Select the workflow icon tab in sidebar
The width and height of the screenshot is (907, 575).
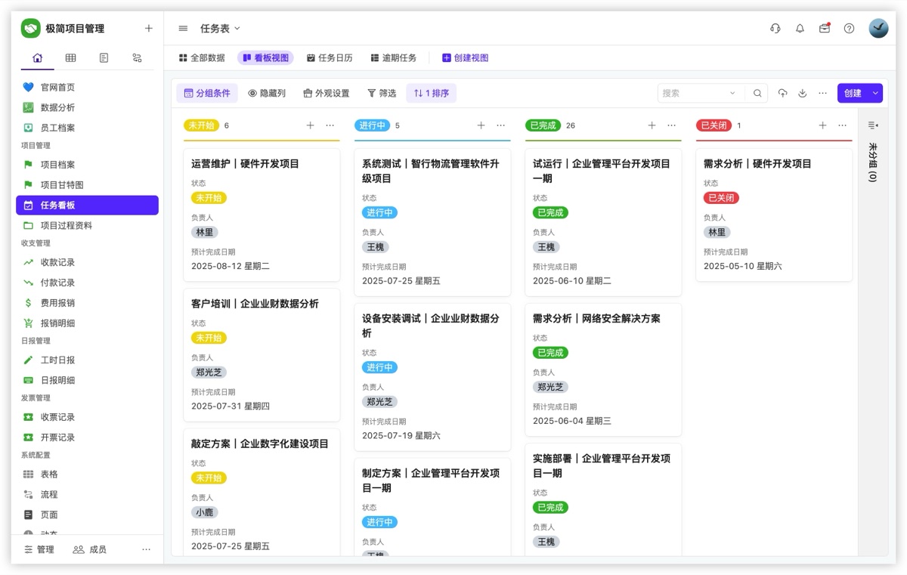(137, 57)
